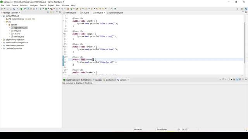
Task: Toggle code folding at line 25
Action: coord(67,69)
